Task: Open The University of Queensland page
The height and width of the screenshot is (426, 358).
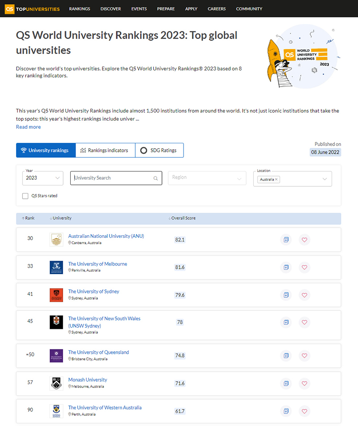Action: click(x=98, y=352)
